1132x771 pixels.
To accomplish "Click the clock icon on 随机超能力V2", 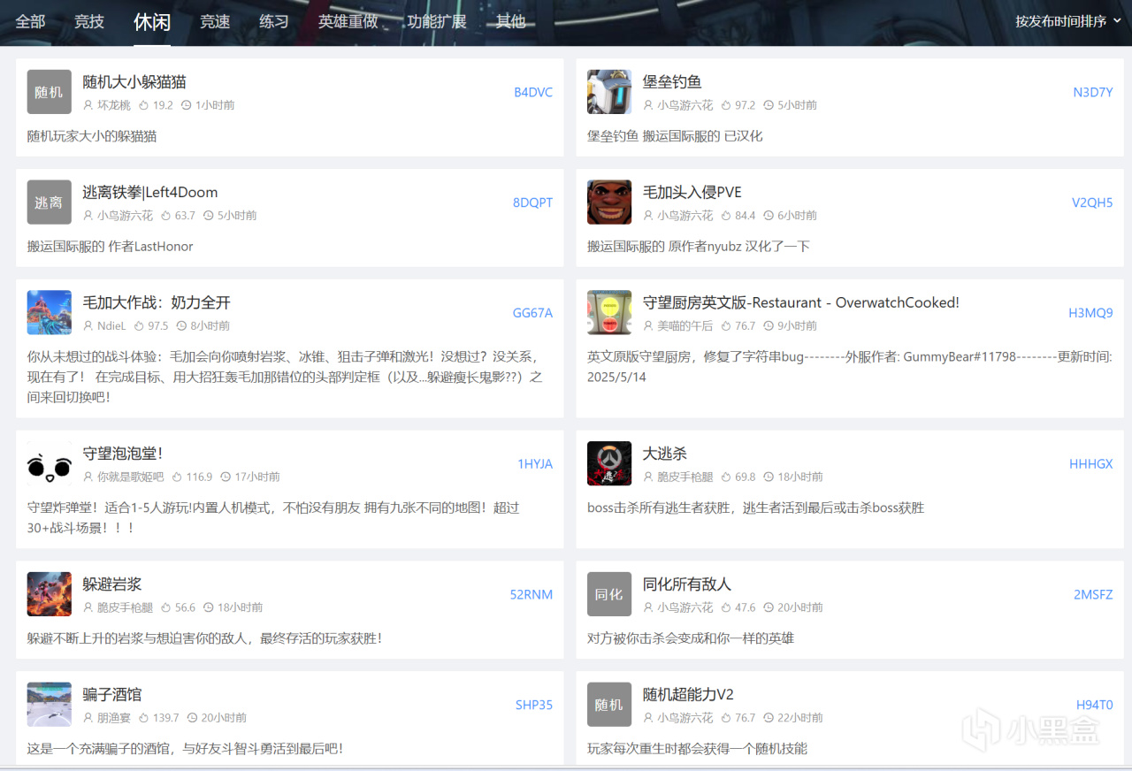I will click(x=769, y=718).
